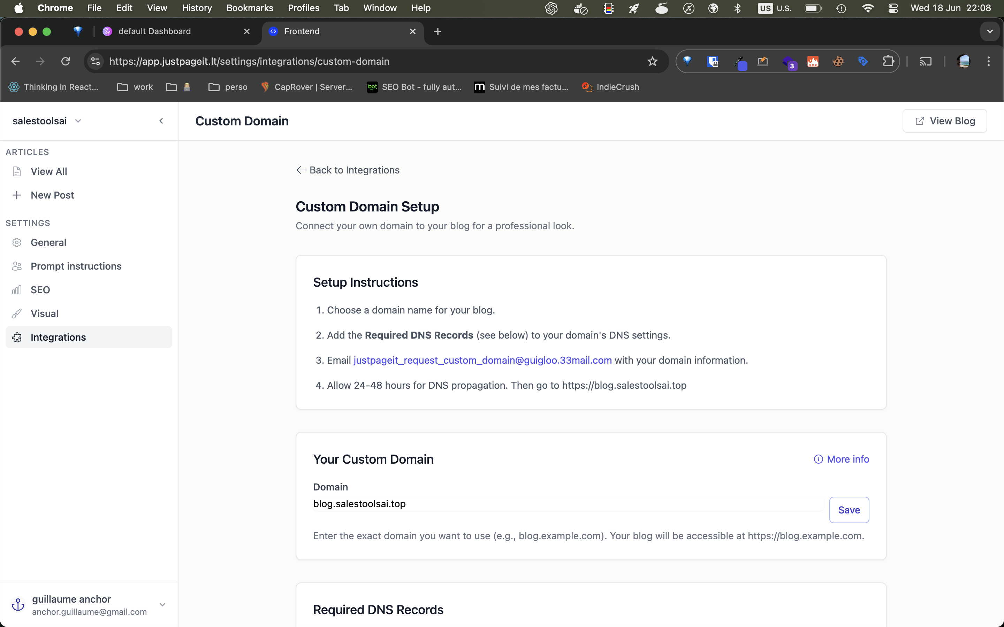
Task: Open the work bookmarks folder
Action: pyautogui.click(x=135, y=87)
